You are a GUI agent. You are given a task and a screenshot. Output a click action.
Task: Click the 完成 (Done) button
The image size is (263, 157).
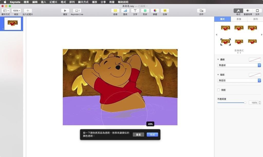coord(152,135)
